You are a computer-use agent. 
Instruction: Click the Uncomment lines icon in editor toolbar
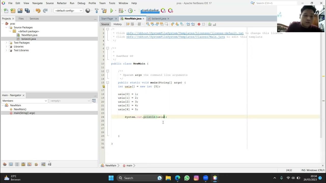[x=214, y=24]
